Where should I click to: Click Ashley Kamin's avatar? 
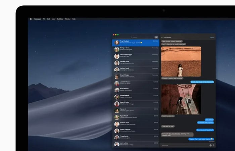point(117,97)
